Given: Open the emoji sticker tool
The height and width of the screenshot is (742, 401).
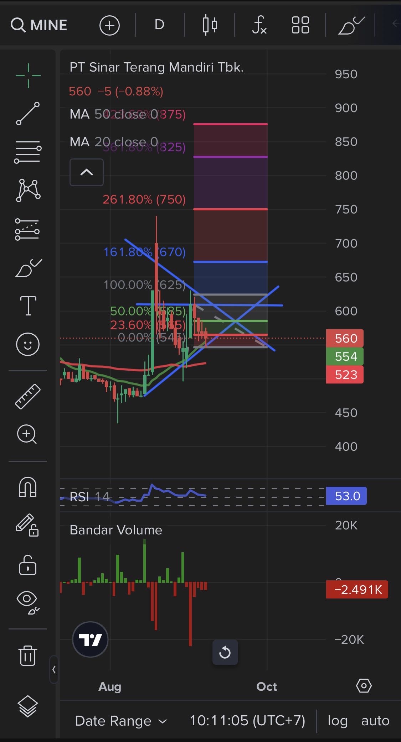Looking at the screenshot, I should point(28,344).
